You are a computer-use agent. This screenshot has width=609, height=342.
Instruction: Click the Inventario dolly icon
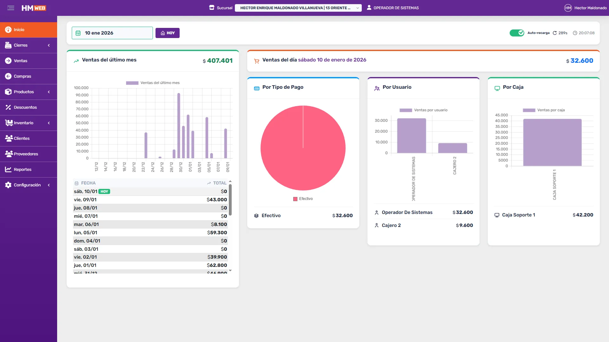[9, 123]
